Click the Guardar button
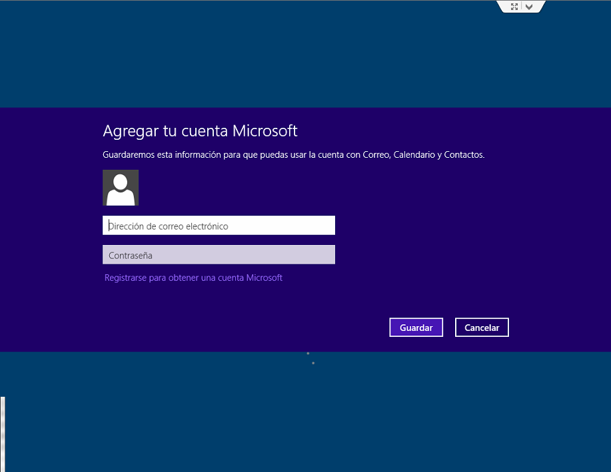The image size is (611, 472). point(416,328)
